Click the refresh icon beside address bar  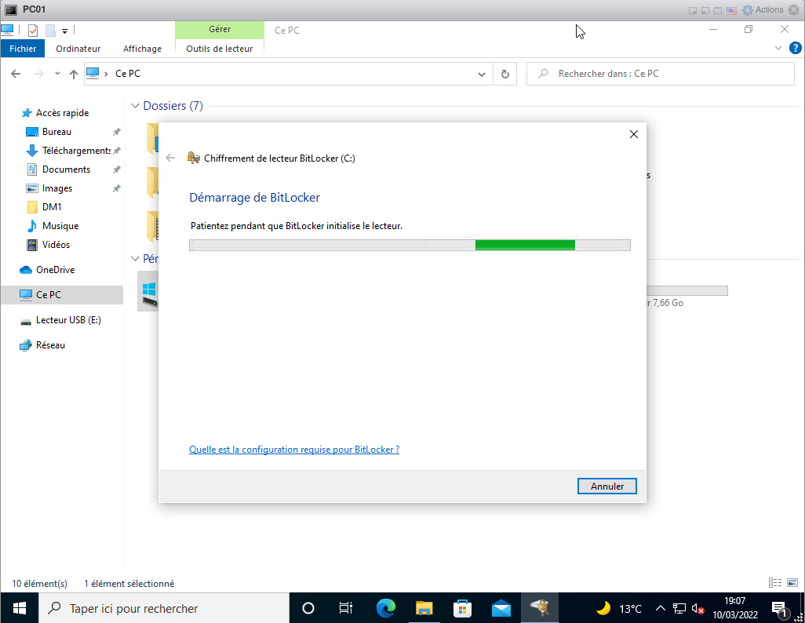(504, 74)
